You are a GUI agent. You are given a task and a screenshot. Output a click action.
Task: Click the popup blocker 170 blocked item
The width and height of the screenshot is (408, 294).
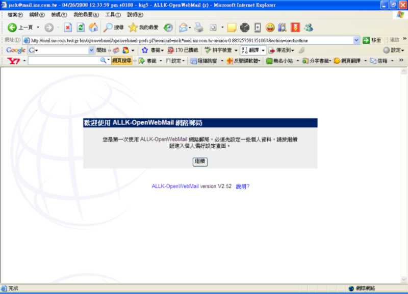[183, 50]
